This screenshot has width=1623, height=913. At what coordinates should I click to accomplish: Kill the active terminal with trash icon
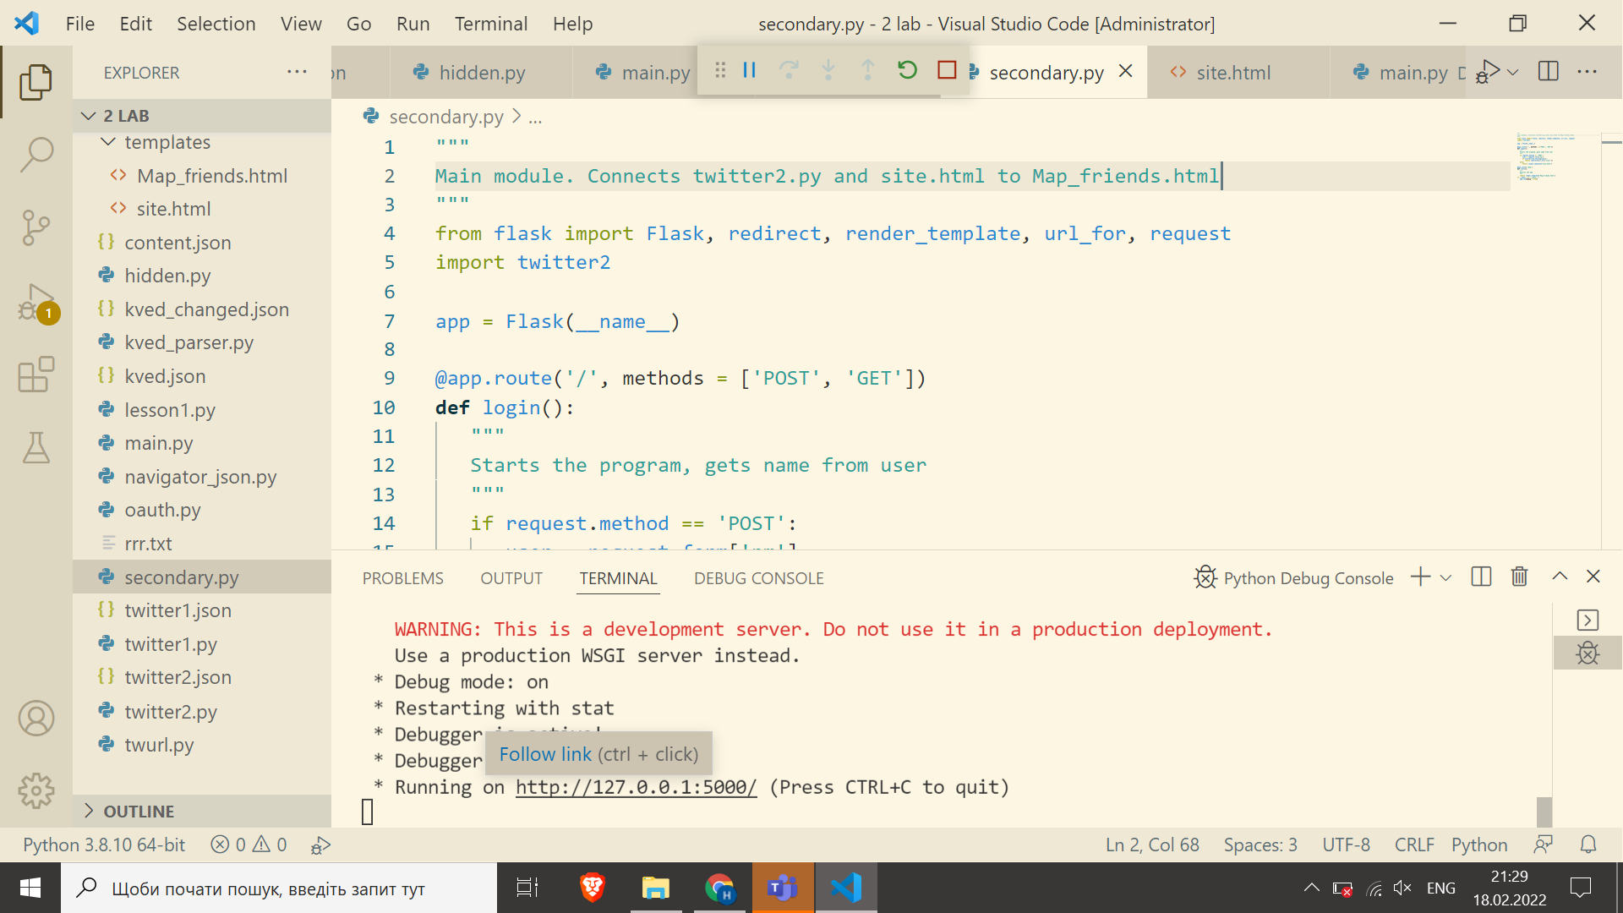click(x=1519, y=577)
